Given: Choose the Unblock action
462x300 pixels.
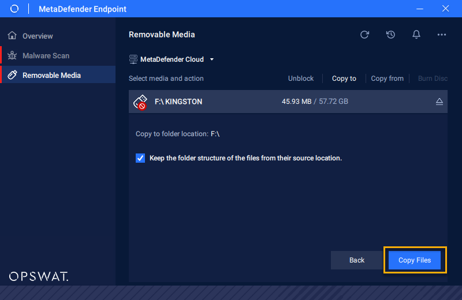Looking at the screenshot, I should click(300, 78).
